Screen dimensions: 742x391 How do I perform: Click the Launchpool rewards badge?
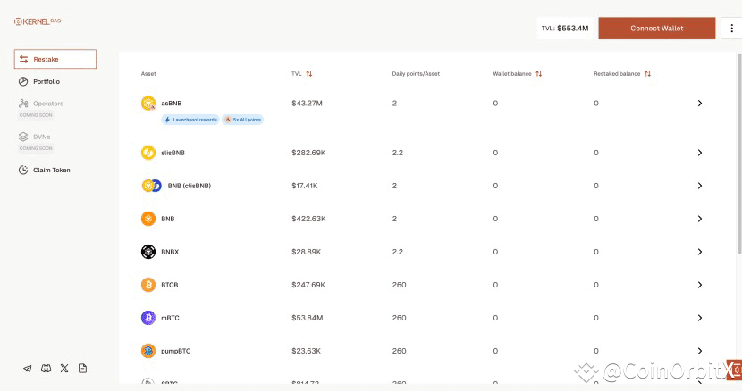189,119
